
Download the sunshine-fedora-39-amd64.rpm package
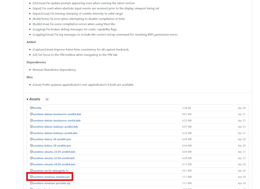[52, 146]
